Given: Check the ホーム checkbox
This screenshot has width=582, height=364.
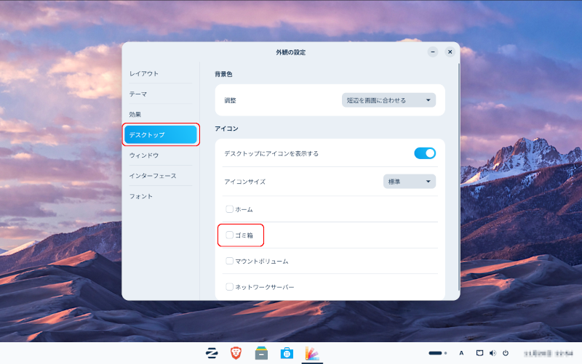Looking at the screenshot, I should pyautogui.click(x=229, y=209).
